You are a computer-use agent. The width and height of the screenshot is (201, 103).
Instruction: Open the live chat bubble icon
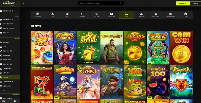coord(15,101)
